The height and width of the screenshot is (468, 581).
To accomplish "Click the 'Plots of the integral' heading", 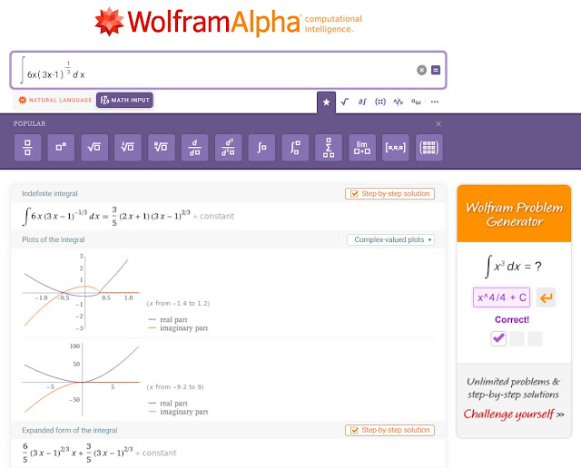I will point(54,239).
